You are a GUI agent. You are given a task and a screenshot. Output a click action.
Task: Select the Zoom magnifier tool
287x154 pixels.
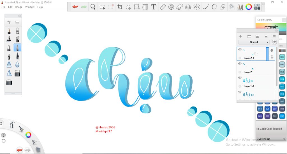pyautogui.click(x=93, y=7)
